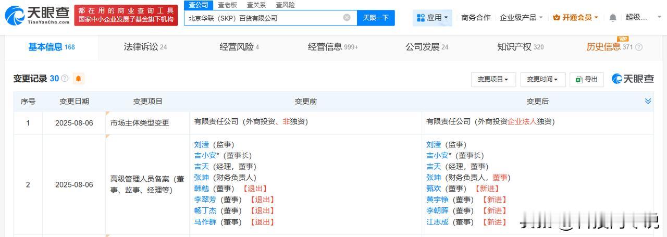Click the orange alert bell beside 变更记录
This screenshot has width=667, height=237.
79,79
